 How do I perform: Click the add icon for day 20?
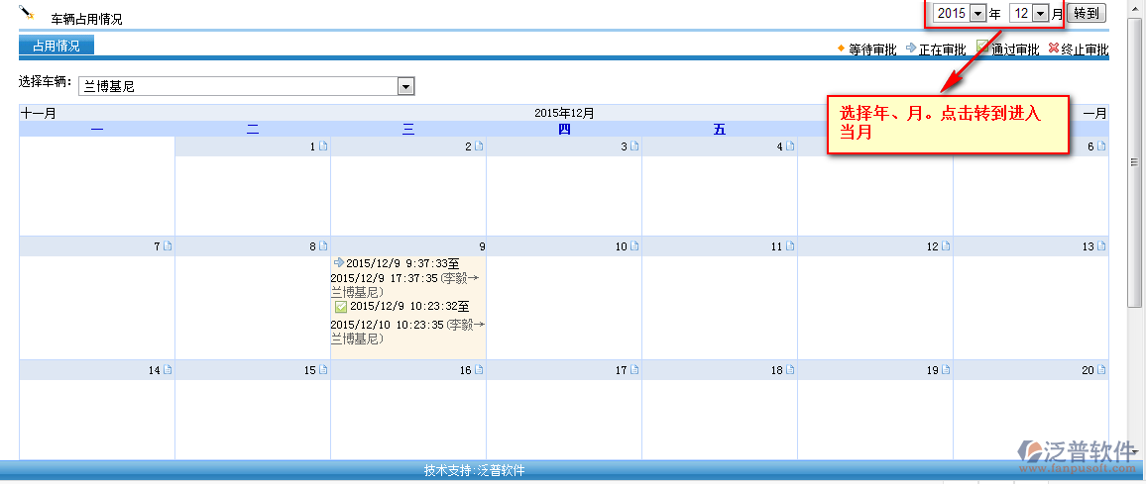[1101, 370]
